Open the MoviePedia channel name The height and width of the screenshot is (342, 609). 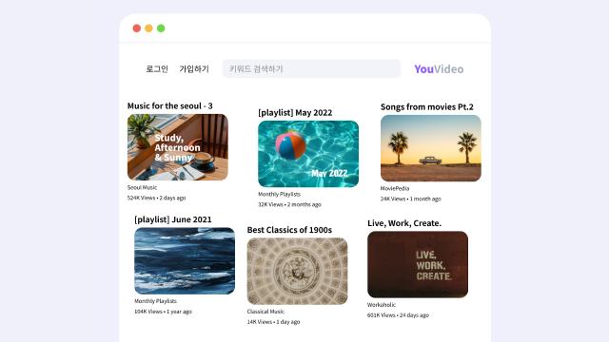tap(395, 188)
